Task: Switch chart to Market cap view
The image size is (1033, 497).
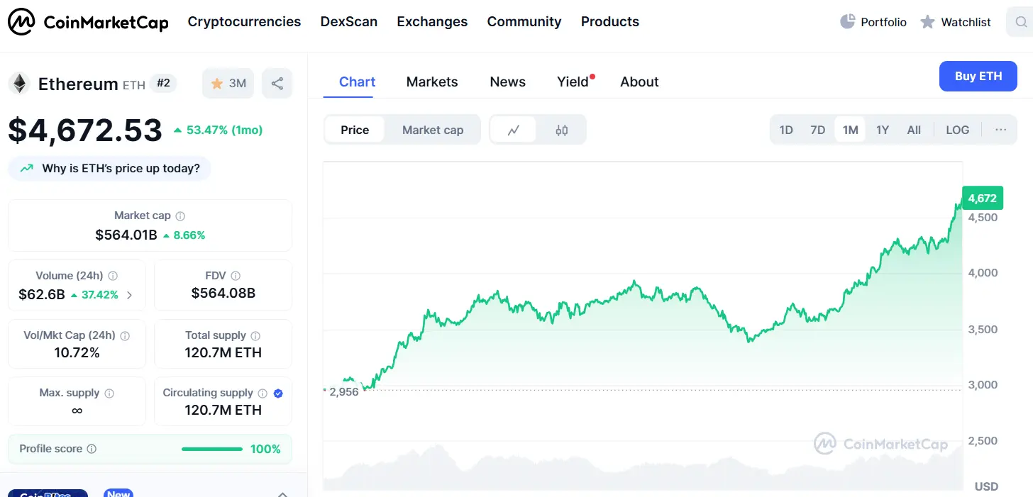Action: [x=433, y=130]
